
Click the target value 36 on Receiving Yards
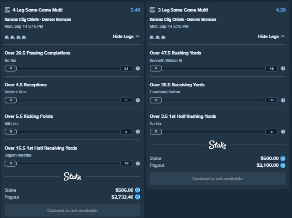pyautogui.click(x=271, y=100)
